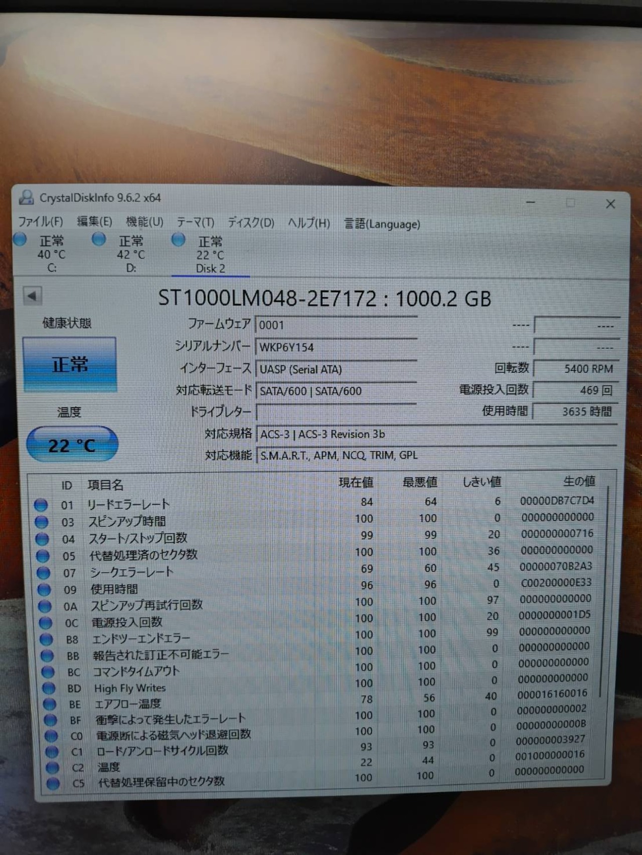This screenshot has width=642, height=855.
Task: Click status orb for エアフロー温度 row
Action: 49,704
